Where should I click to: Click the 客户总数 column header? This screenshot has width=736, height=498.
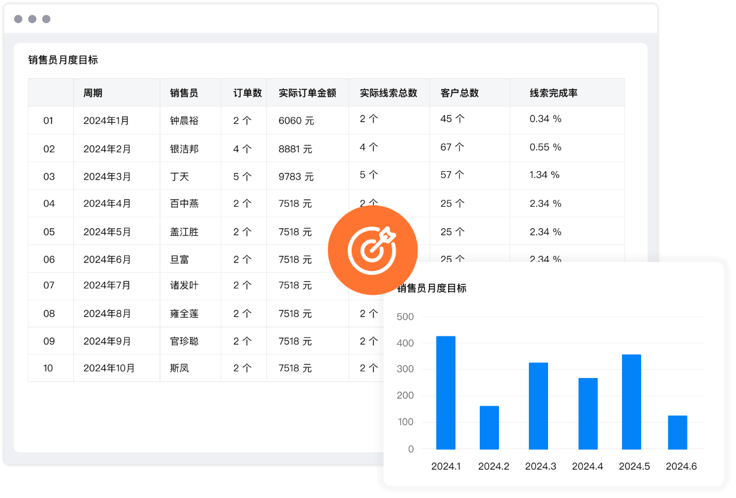pos(459,93)
